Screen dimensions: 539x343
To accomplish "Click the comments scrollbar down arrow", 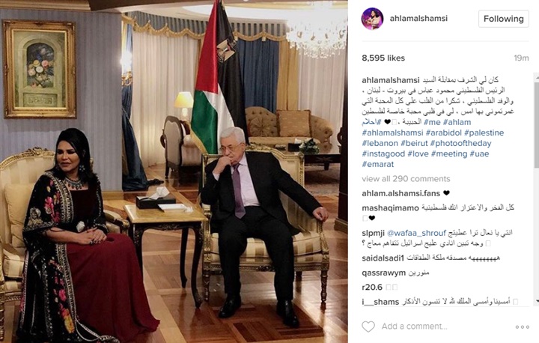I will click(x=536, y=301).
